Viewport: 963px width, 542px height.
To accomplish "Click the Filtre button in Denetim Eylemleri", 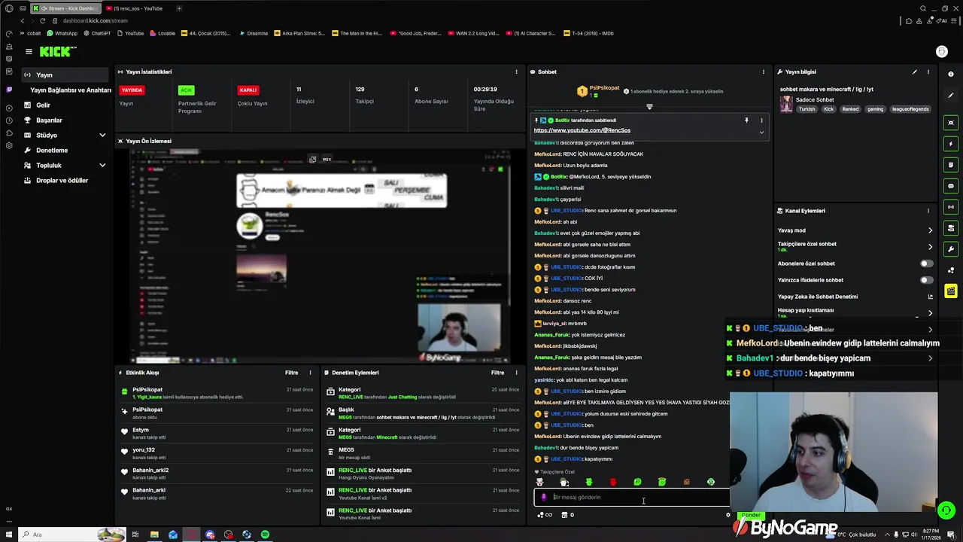I will click(x=498, y=373).
